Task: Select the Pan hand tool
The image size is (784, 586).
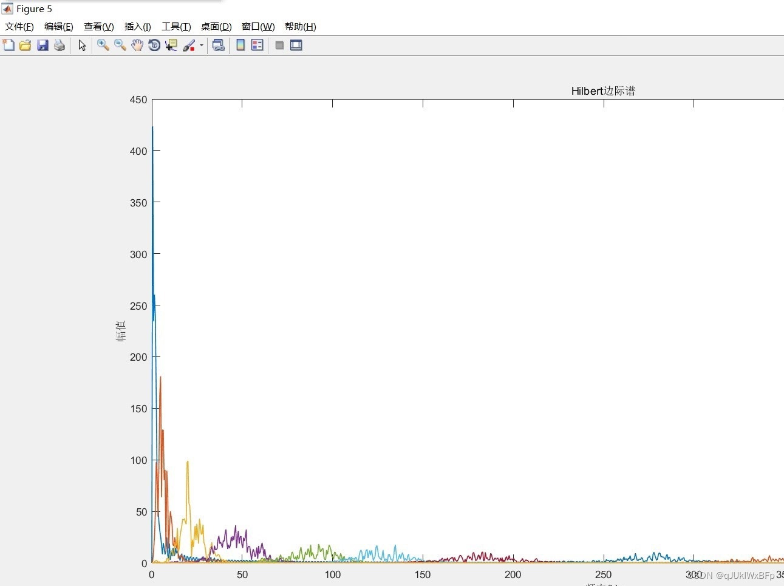Action: coord(137,45)
